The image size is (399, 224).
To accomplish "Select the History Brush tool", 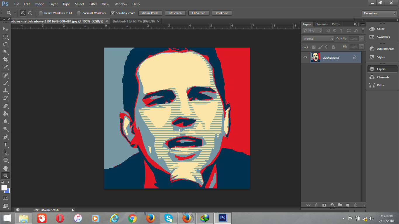I will pos(6,98).
